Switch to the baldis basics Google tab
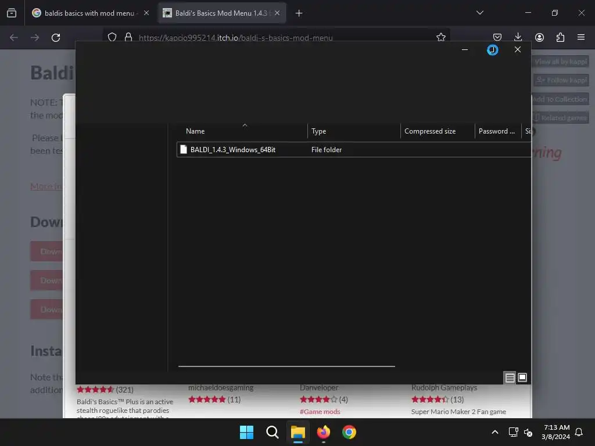 pos(89,13)
